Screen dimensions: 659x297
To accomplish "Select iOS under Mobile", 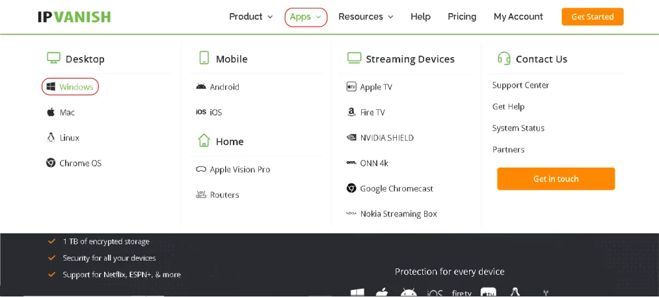I will [x=215, y=112].
